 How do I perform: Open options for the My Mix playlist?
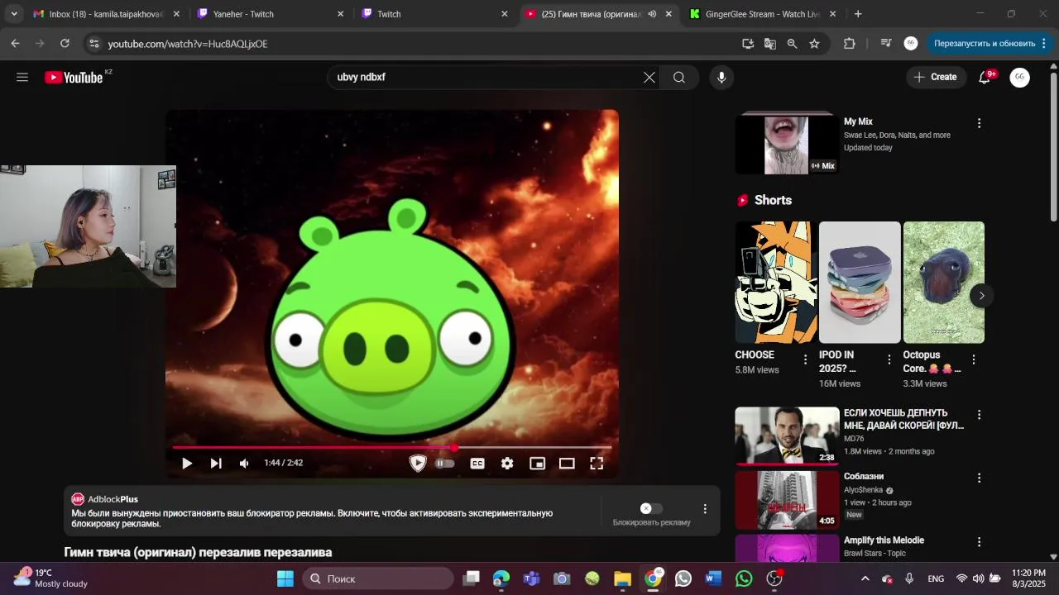(980, 123)
